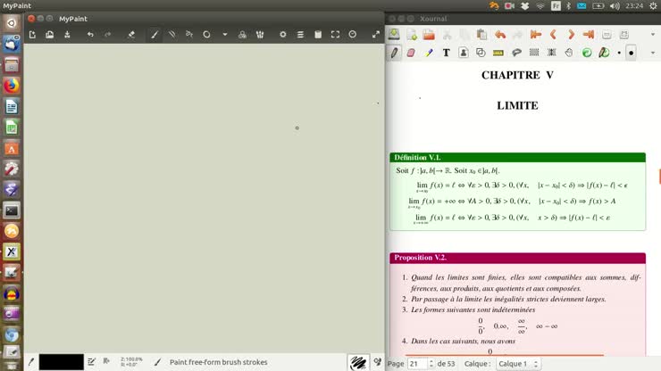Click the MyPaint eraser mode icon
The height and width of the screenshot is (371, 661).
(x=131, y=35)
